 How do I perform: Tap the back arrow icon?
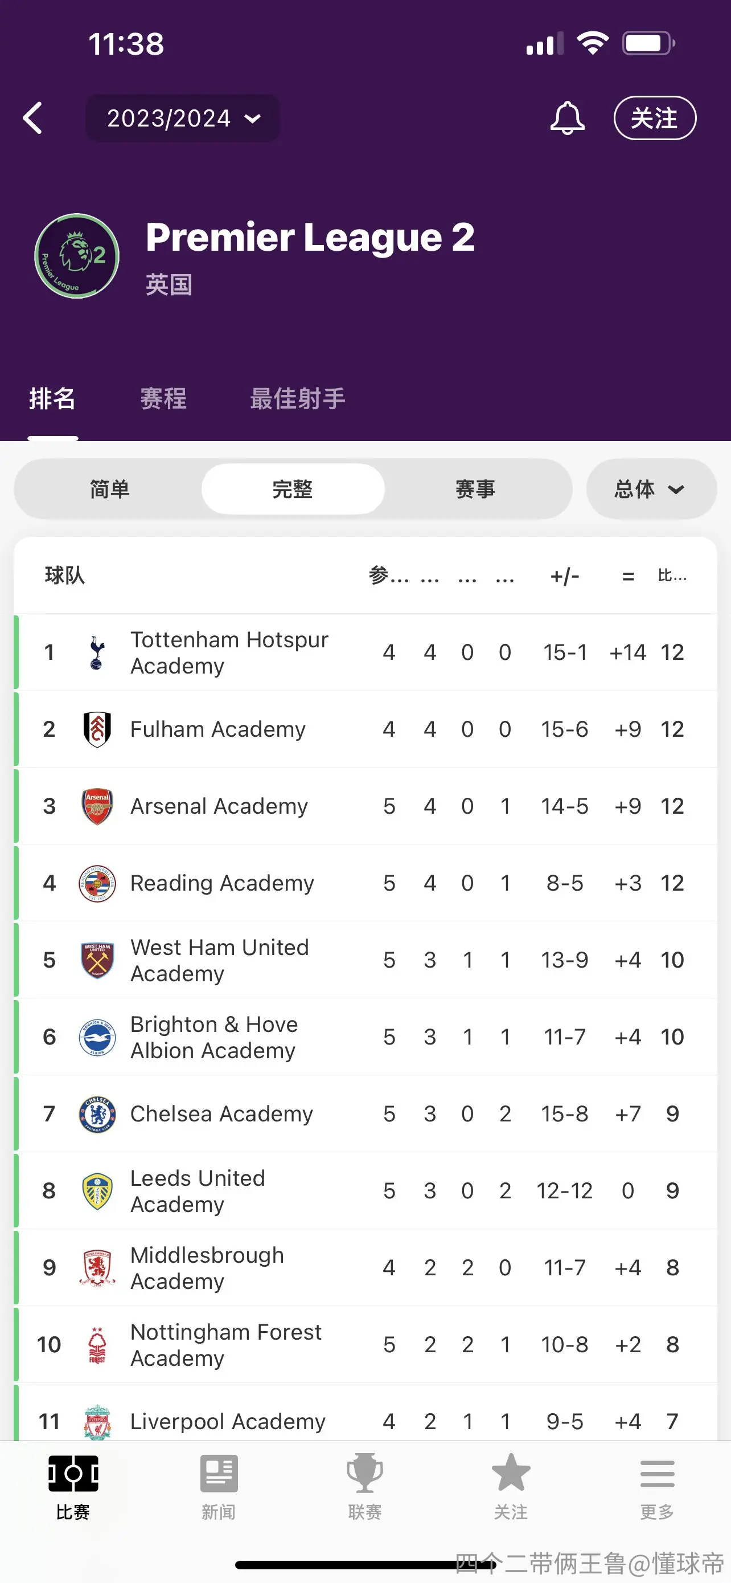32,118
